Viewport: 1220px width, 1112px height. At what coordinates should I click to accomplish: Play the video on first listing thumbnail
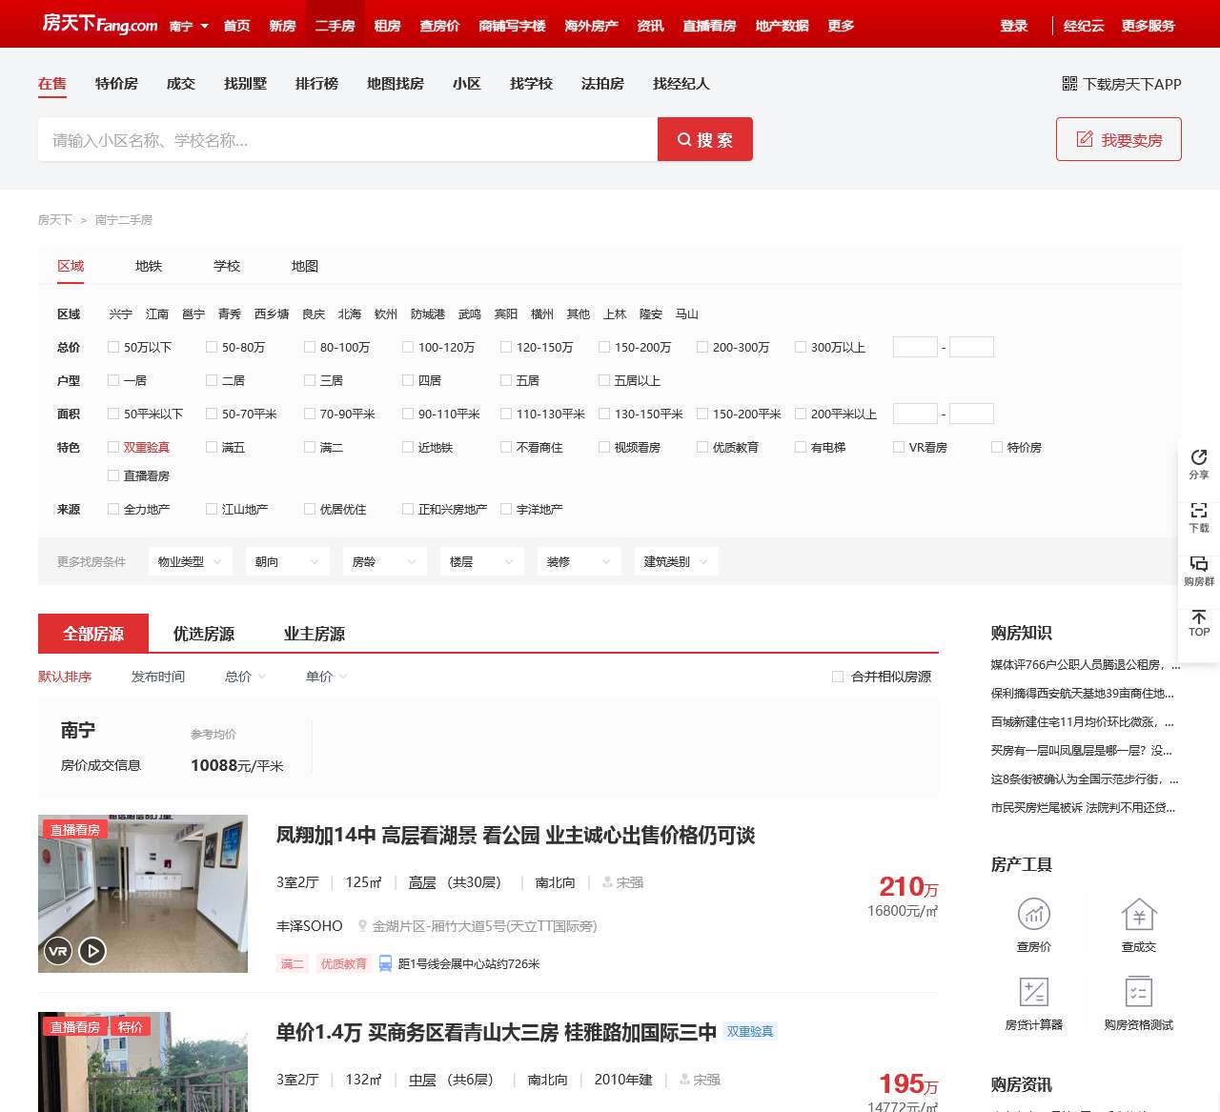pos(92,950)
